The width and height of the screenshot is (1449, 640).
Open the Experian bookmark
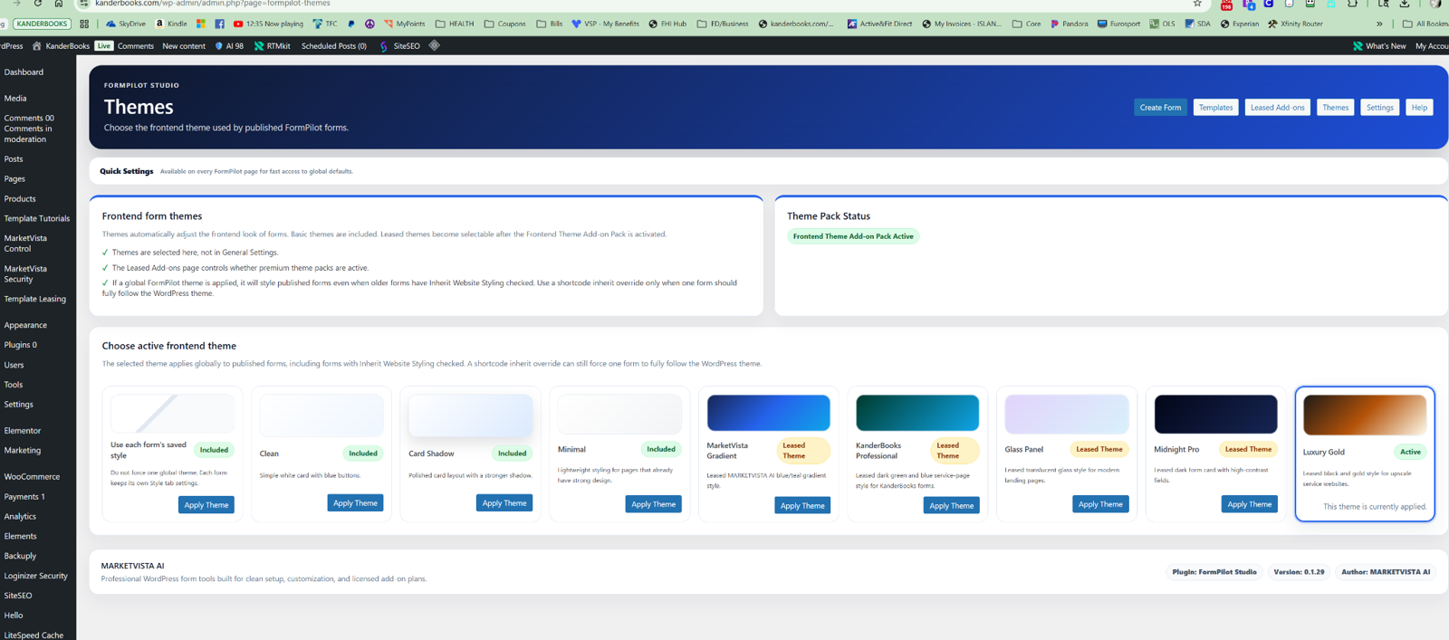tap(1239, 24)
